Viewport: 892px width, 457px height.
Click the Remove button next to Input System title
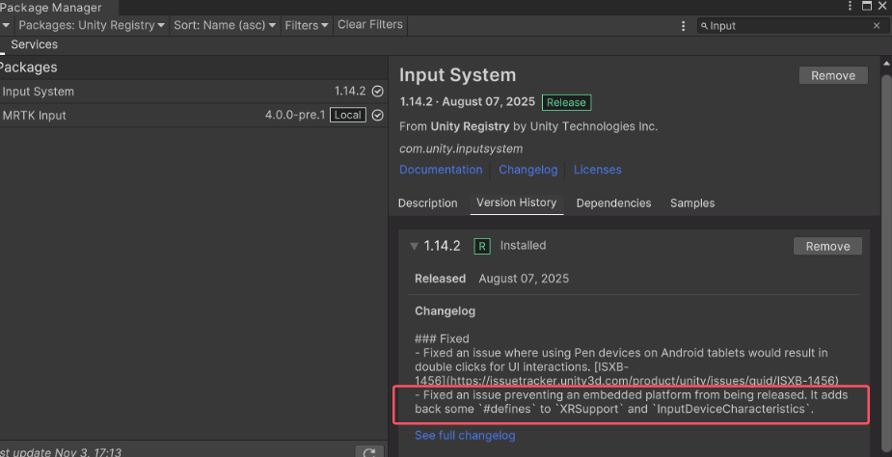(x=833, y=76)
